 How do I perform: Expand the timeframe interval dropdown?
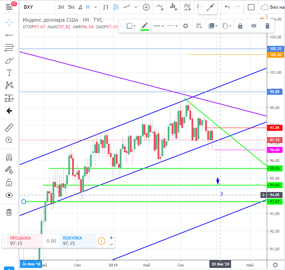pos(96,7)
